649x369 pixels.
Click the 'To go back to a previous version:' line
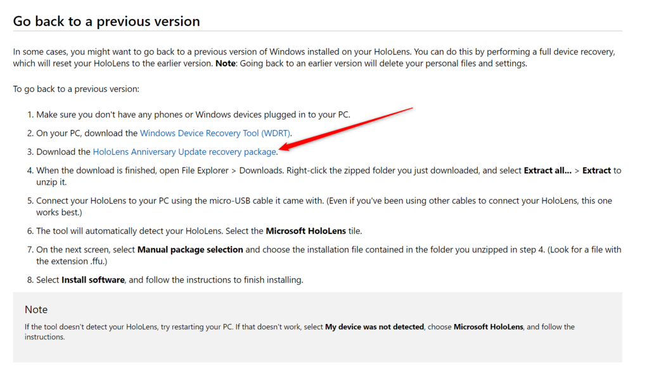coord(76,89)
